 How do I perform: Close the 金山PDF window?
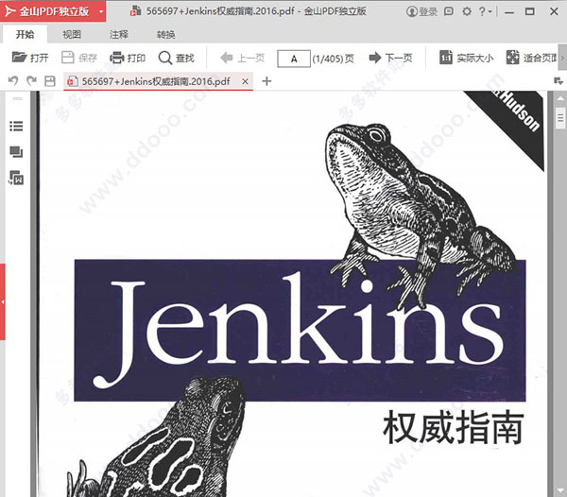pyautogui.click(x=554, y=11)
